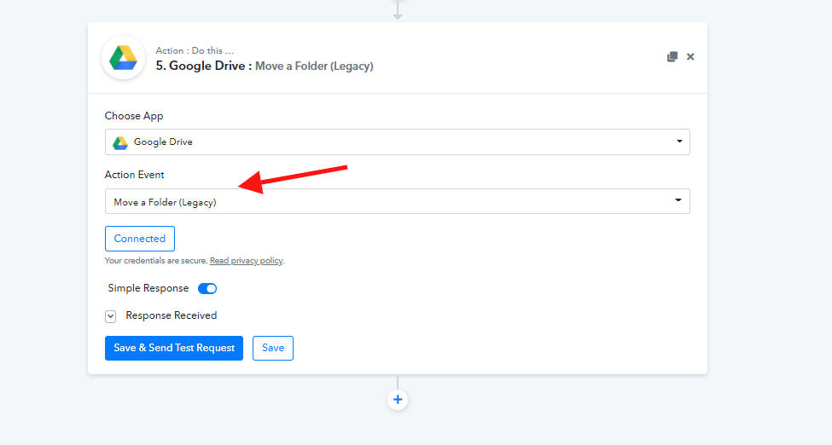Open the Action Event dropdown
The width and height of the screenshot is (832, 445).
tap(398, 201)
